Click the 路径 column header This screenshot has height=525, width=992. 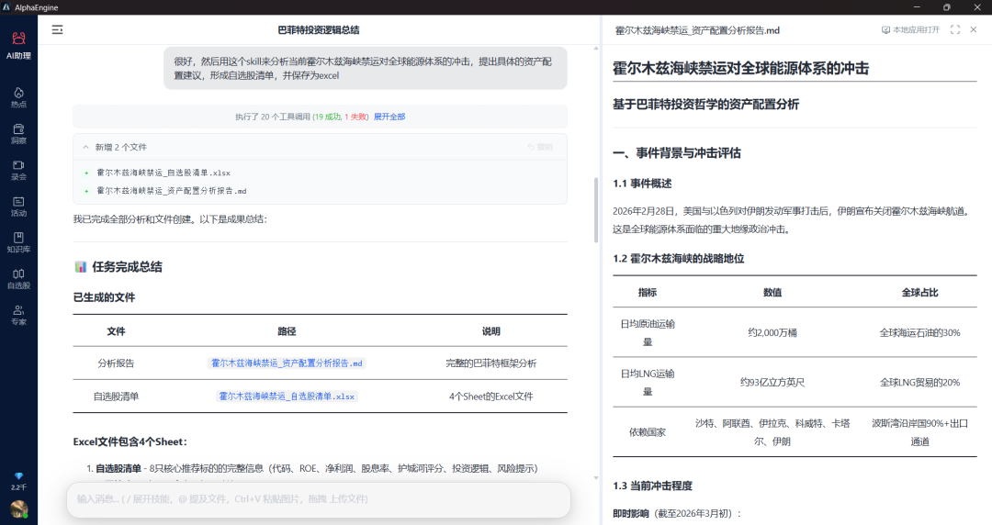[x=287, y=330]
